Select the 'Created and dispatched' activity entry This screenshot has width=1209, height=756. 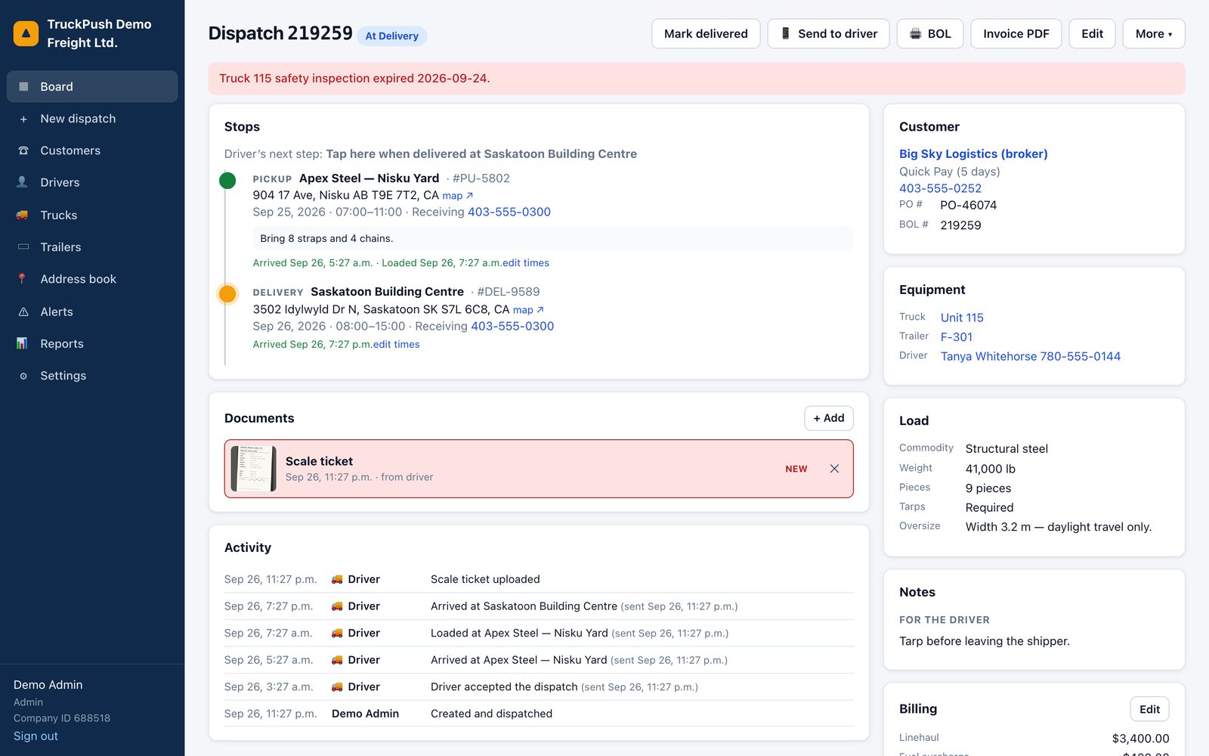(x=539, y=714)
